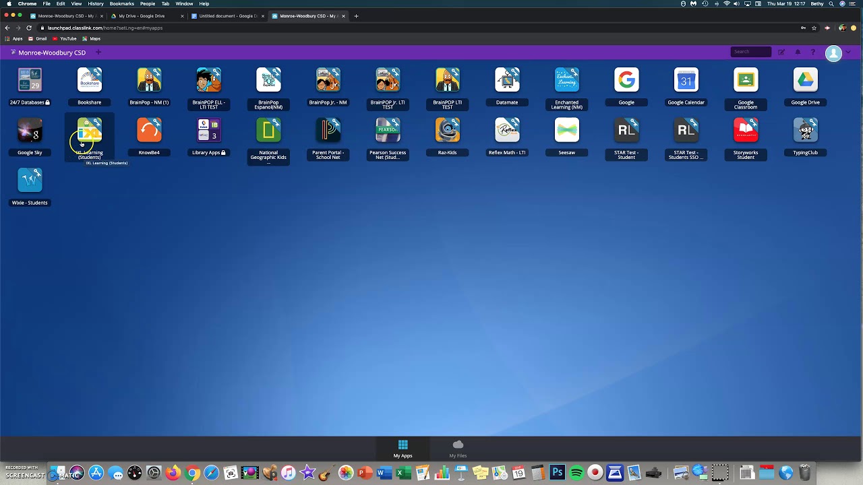Click the plus icon beside Monroe-Woodbury CSD
The image size is (863, 485).
tap(98, 52)
